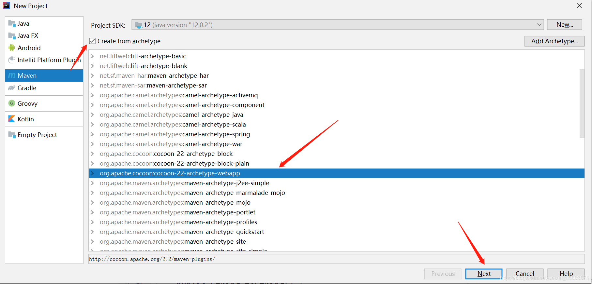
Task: Select maven-archetype-portlet row
Action: pyautogui.click(x=337, y=212)
